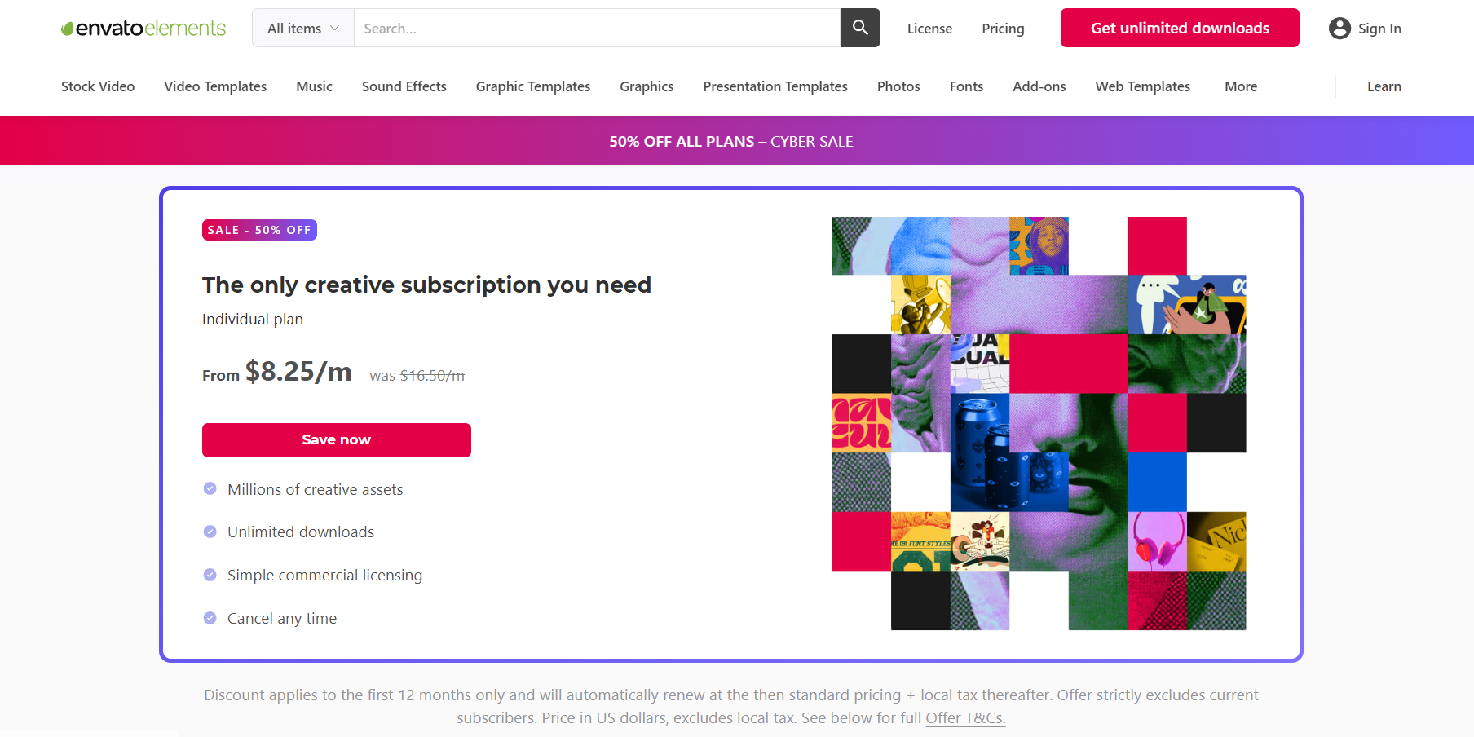Expand the All items category dropdown
1474x737 pixels.
302,29
